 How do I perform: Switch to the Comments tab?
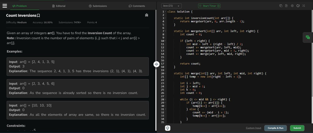[x=137, y=6]
